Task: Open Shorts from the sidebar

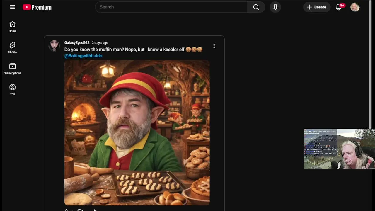Action: click(12, 47)
